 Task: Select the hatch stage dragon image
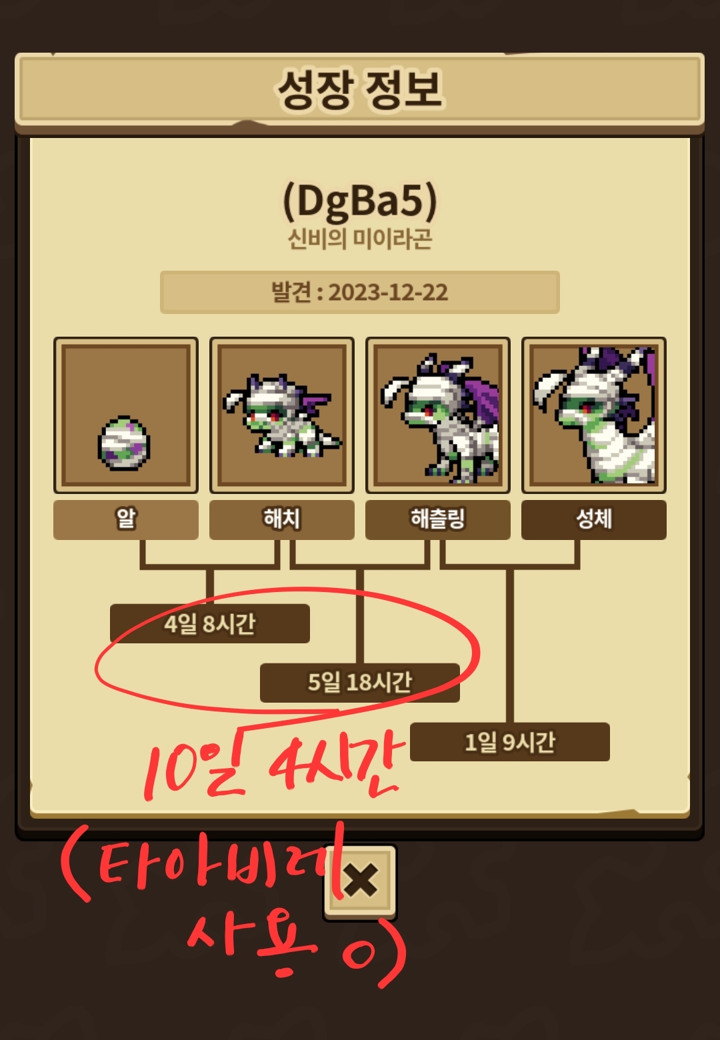click(x=282, y=415)
